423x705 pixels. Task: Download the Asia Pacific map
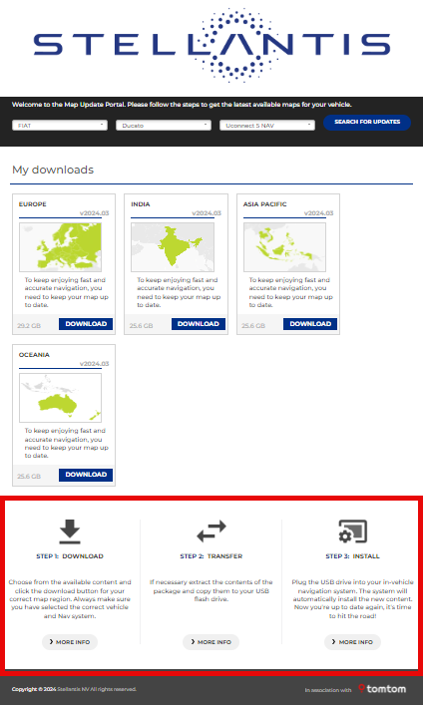(310, 324)
